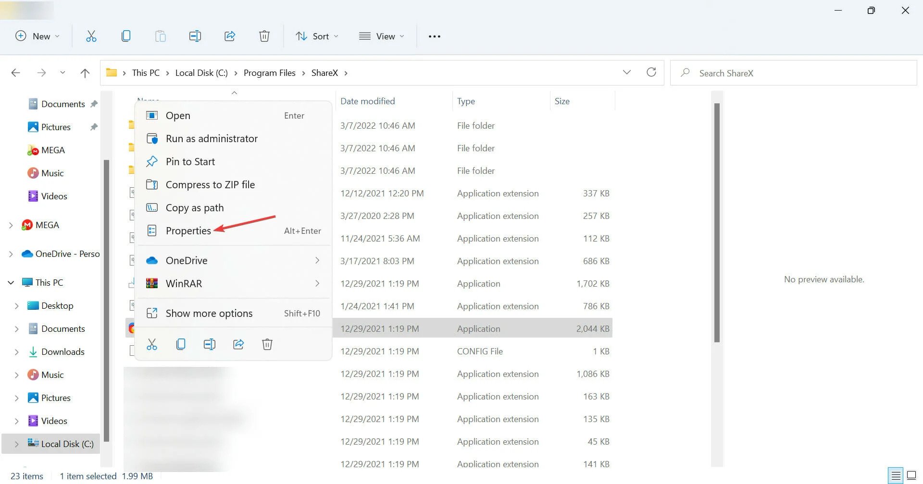Refresh the current folder view
The image size is (923, 484).
point(651,73)
